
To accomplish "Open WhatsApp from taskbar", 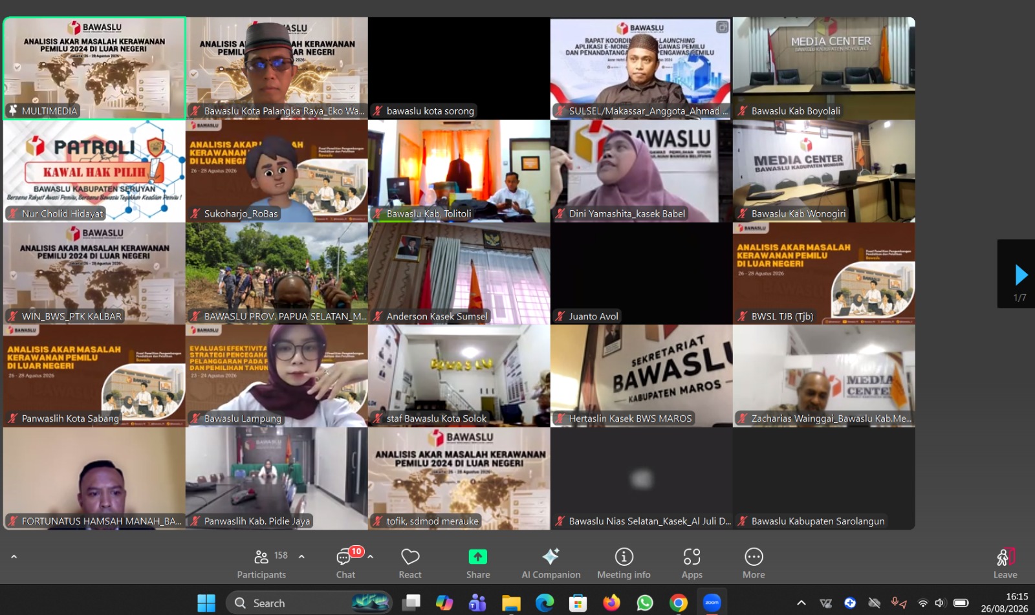I will coord(645,603).
